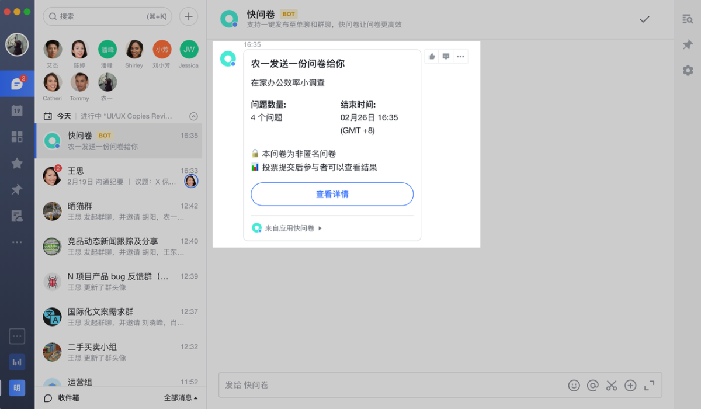
Task: Click the 查看详情 button
Action: click(332, 194)
